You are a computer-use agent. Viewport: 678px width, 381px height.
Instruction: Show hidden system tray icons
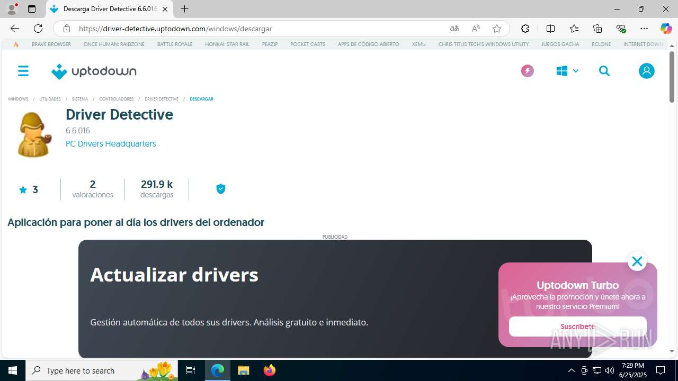pos(571,370)
